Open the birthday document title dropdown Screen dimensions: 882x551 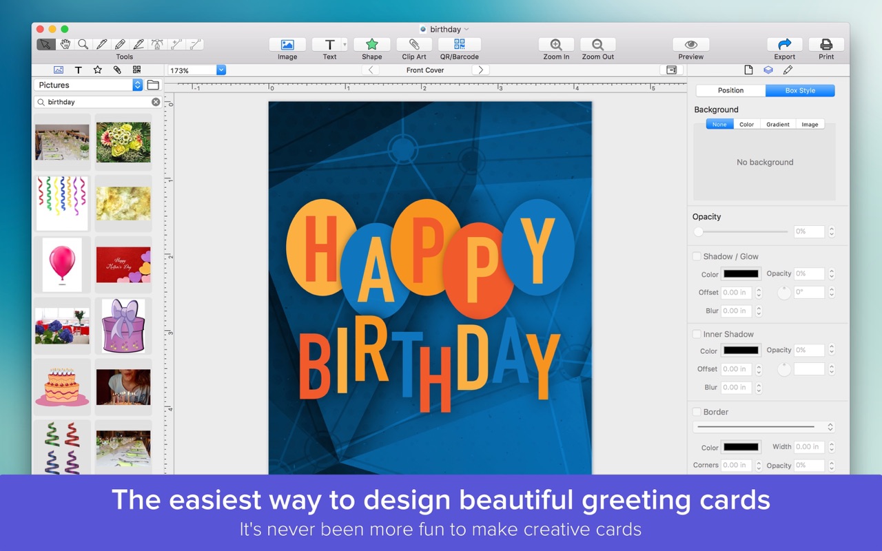coord(466,29)
